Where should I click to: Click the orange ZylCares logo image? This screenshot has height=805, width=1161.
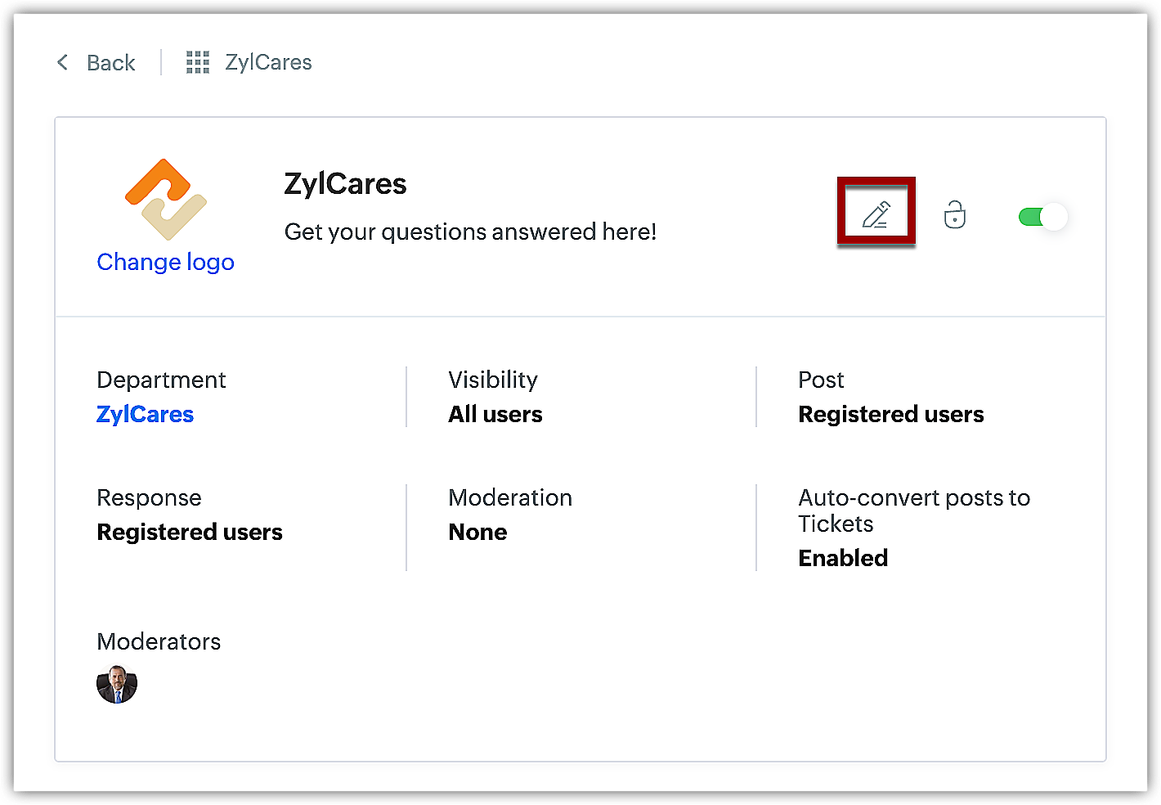[x=166, y=200]
